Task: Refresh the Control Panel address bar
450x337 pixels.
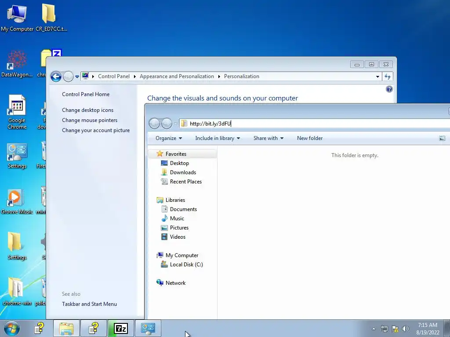Action: pos(388,76)
